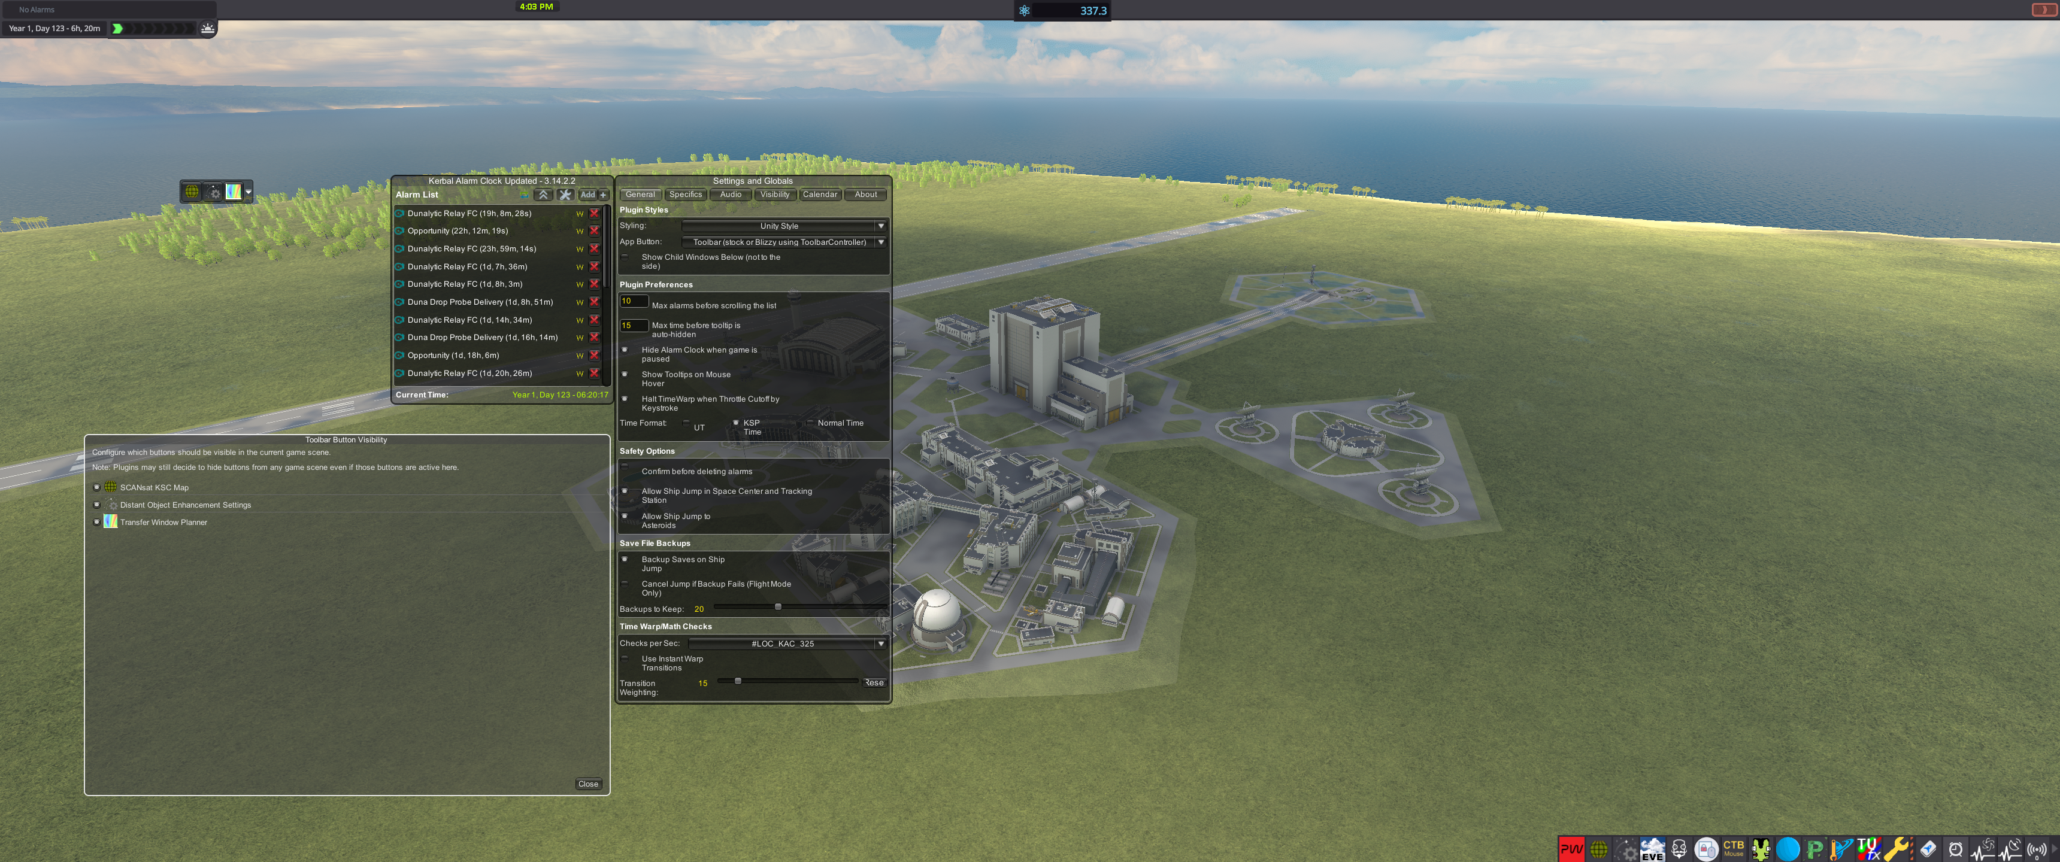
Task: Toggle Hide Alarm Clock when game is paused
Action: [625, 350]
